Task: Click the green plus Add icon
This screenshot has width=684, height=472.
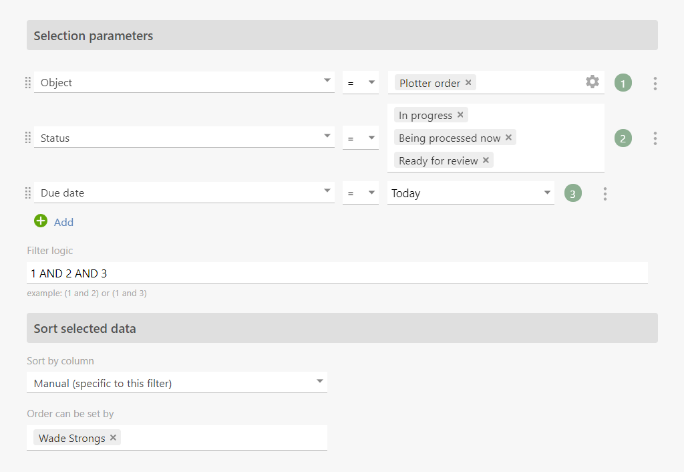Action: pyautogui.click(x=41, y=221)
